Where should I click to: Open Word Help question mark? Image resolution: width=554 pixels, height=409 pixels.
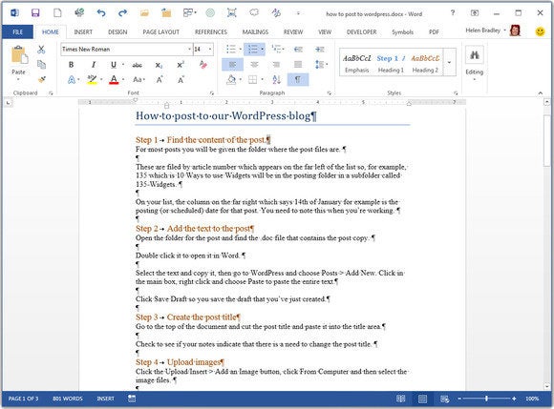453,13
